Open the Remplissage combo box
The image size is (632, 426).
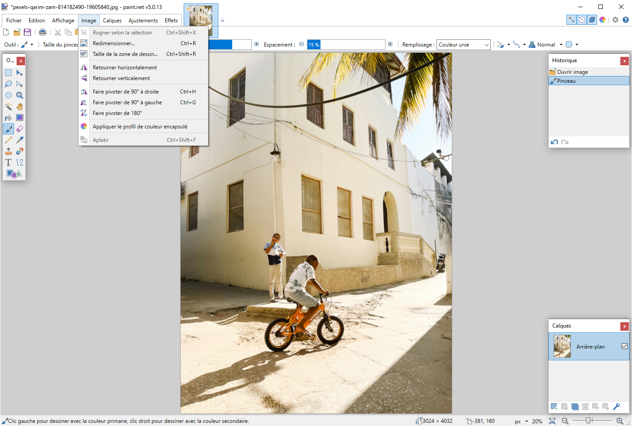pos(463,44)
